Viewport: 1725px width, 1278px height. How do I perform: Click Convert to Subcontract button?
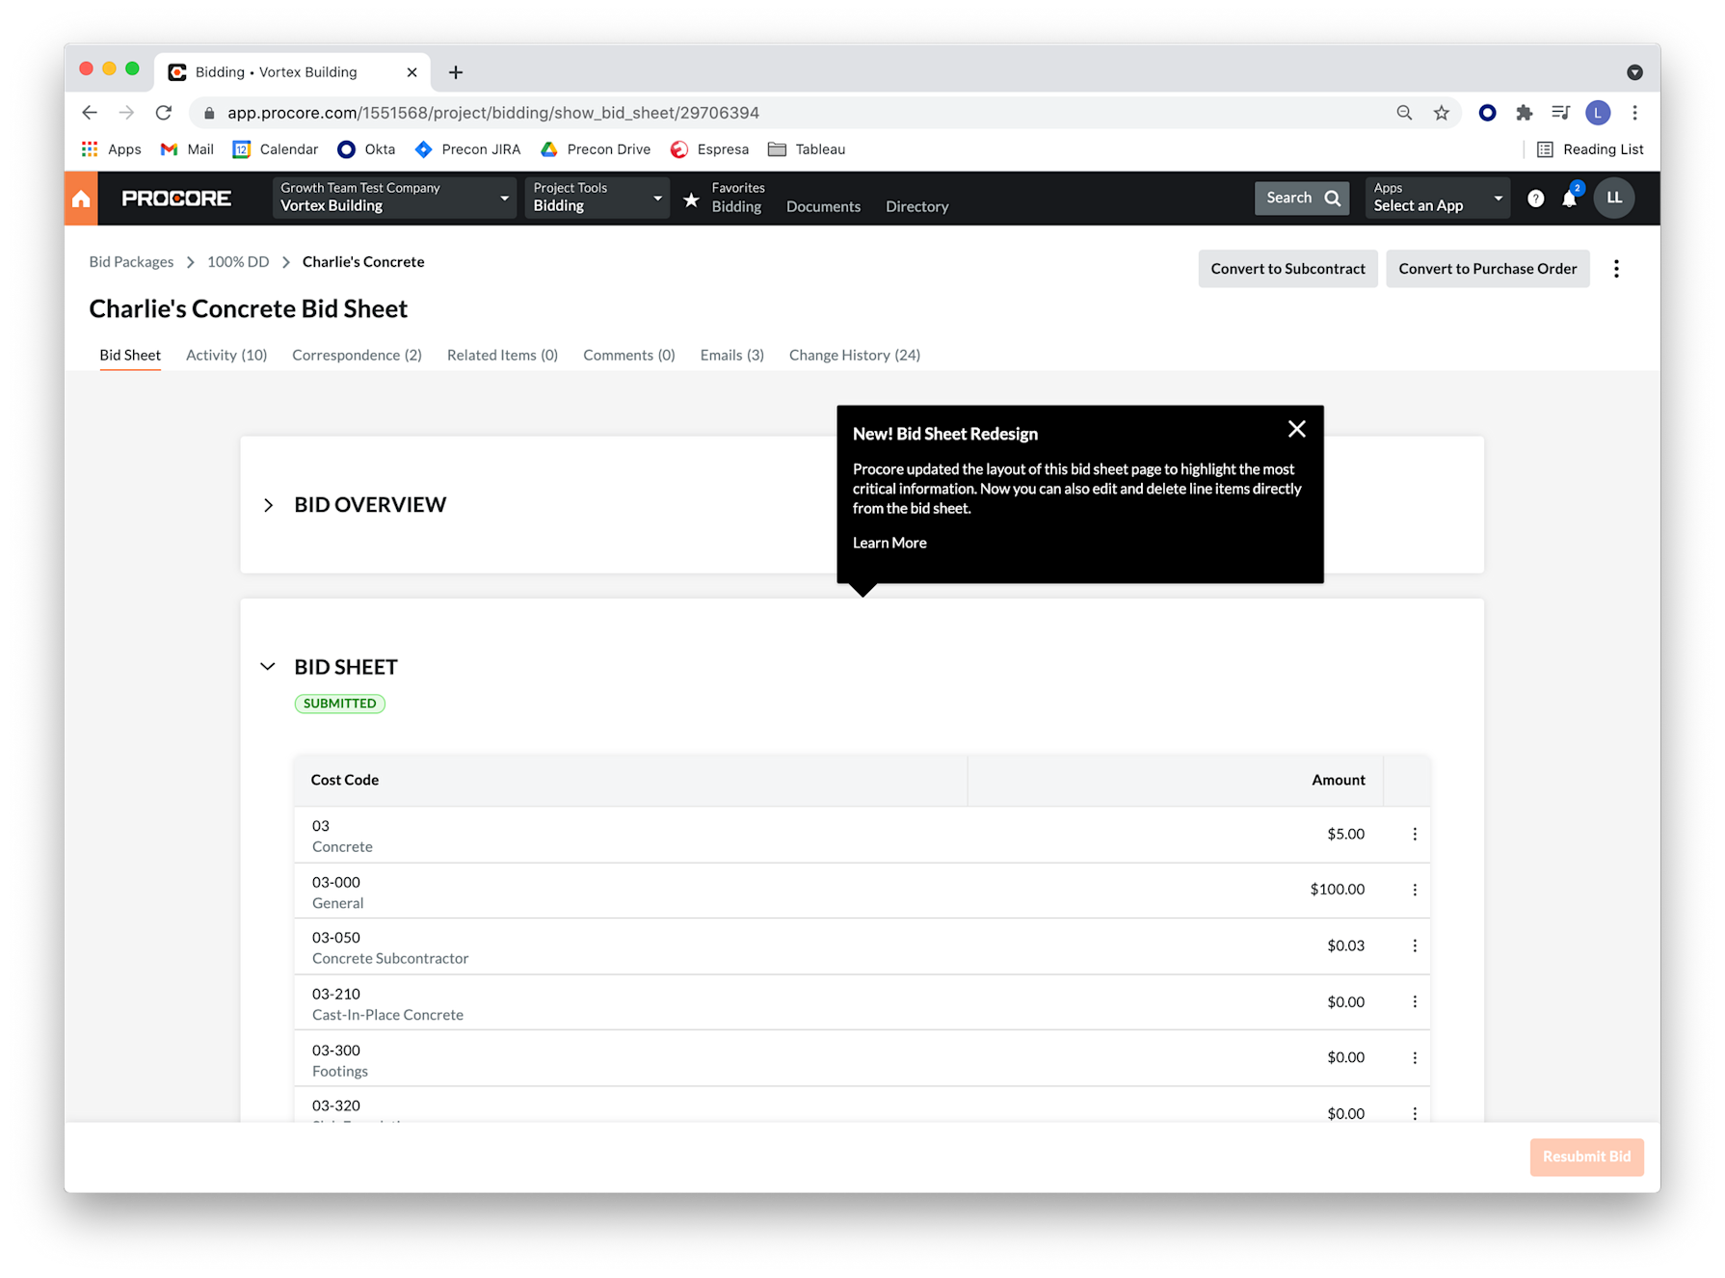click(1287, 269)
